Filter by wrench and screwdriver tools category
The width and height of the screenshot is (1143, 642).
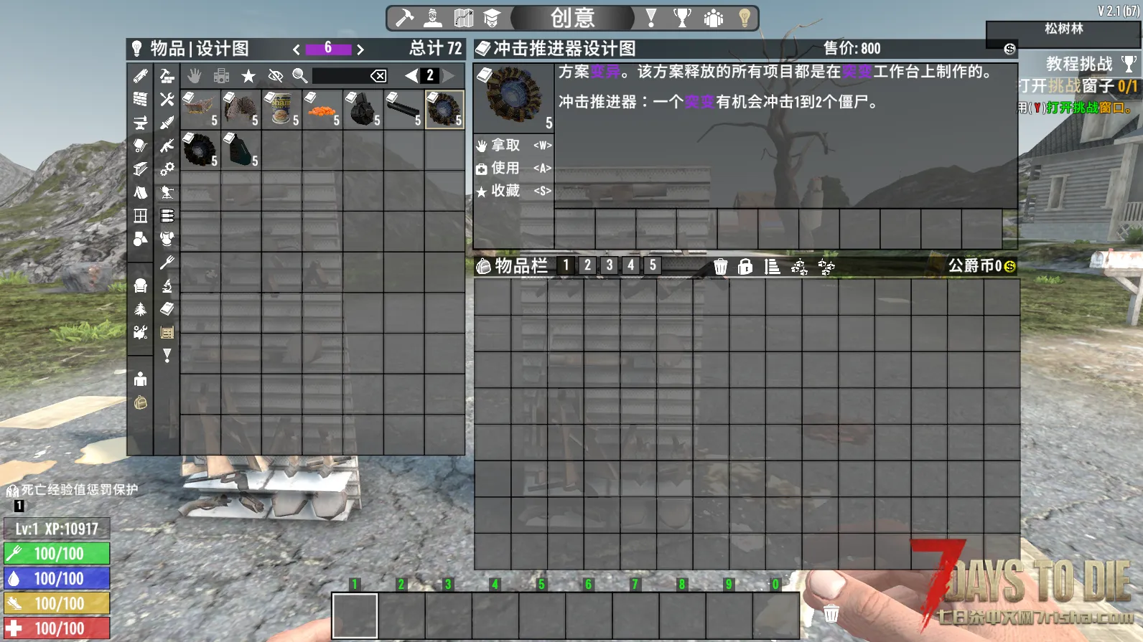(x=167, y=99)
